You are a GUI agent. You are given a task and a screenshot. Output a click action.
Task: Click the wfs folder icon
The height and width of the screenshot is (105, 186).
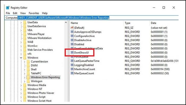pos(25,54)
